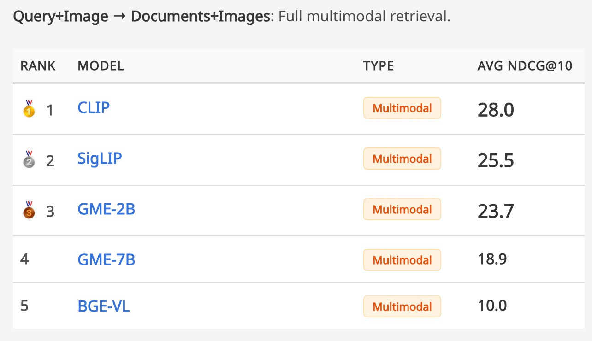The image size is (592, 341).
Task: Click the gold medal icon for rank 1
Action: 29,109
